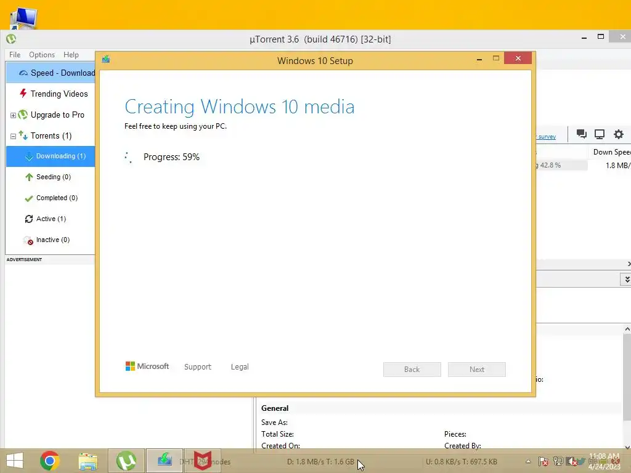Click the Active refresh icon
Screen dimensions: 631x473
coord(28,219)
